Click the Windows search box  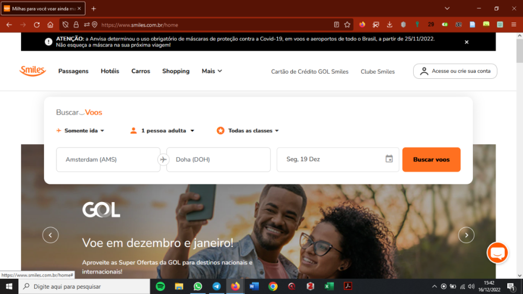tap(84, 286)
